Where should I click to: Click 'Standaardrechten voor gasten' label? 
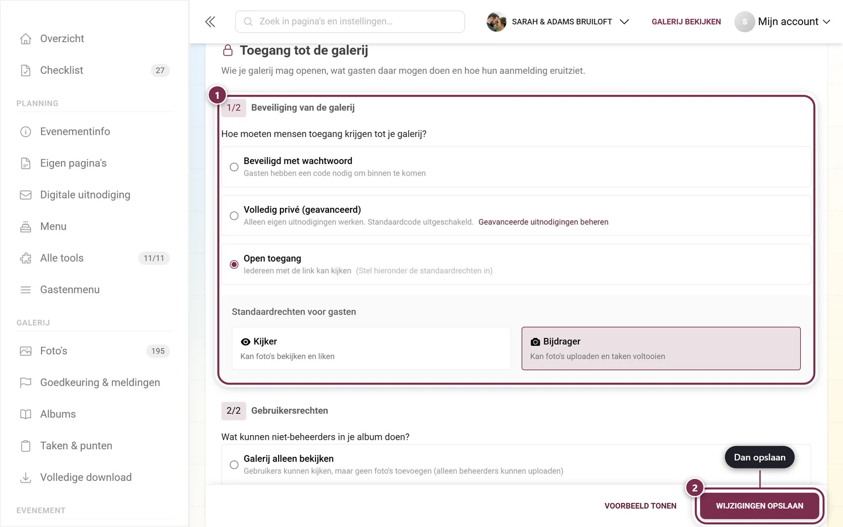(294, 312)
